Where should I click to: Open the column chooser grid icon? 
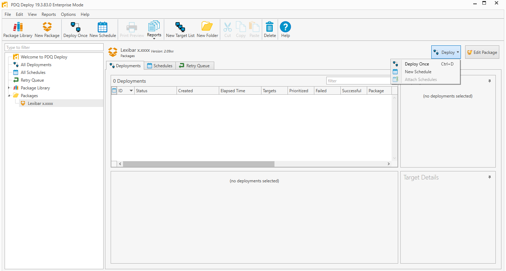coord(114,91)
